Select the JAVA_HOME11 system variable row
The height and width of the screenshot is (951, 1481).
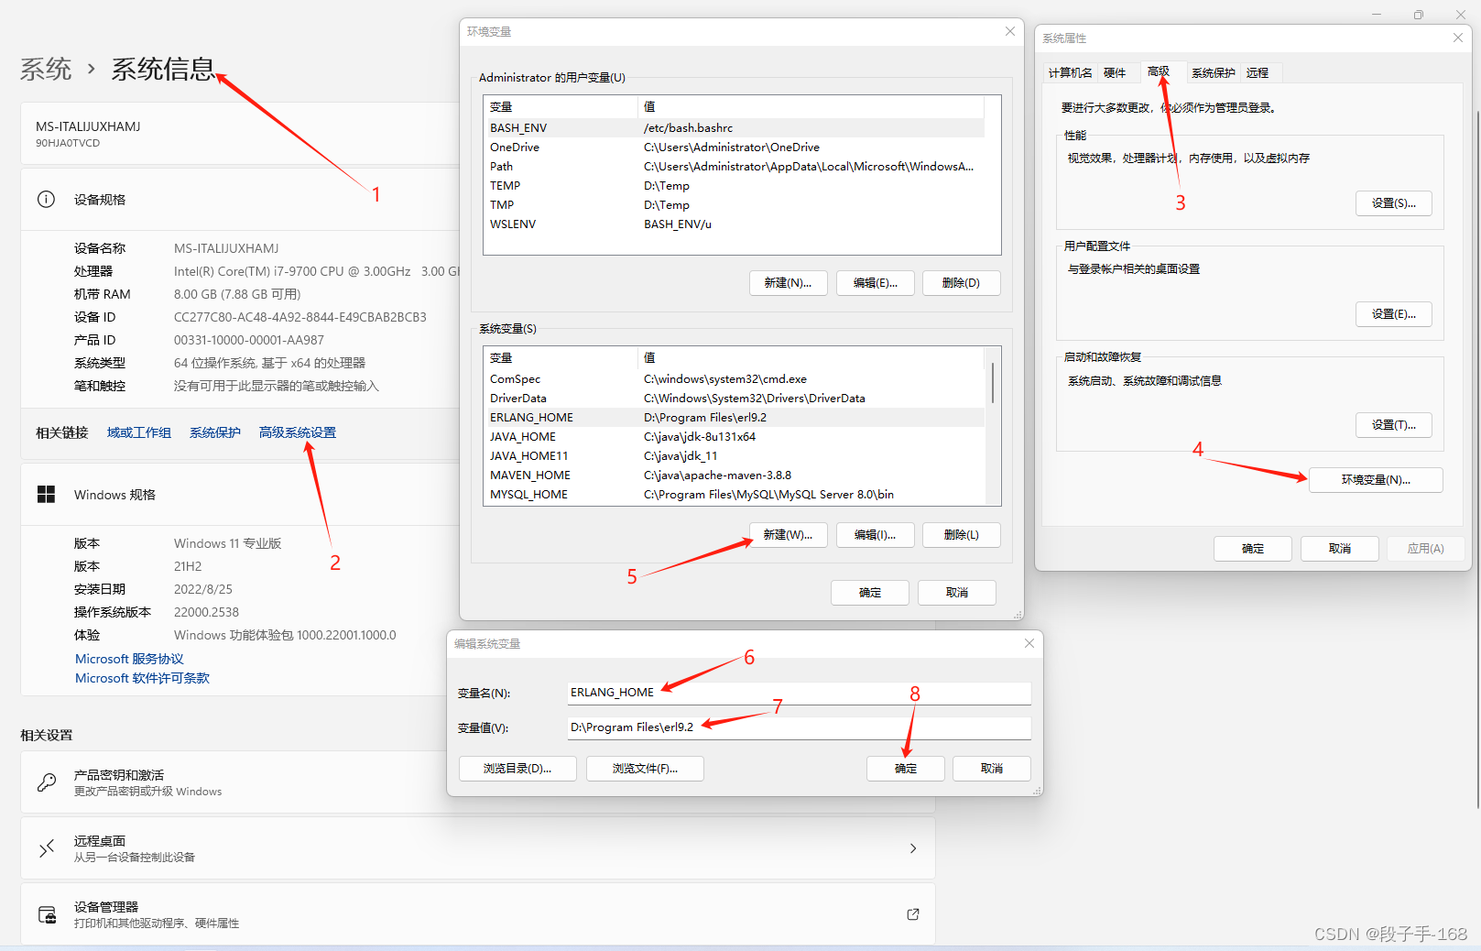tap(734, 456)
